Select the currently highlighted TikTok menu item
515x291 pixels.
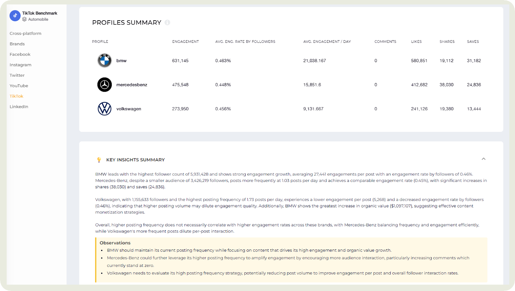16,96
